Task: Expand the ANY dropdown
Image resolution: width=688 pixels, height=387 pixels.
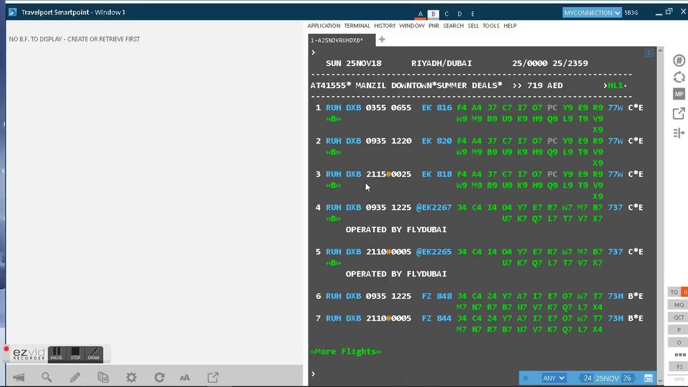Action: [x=554, y=378]
